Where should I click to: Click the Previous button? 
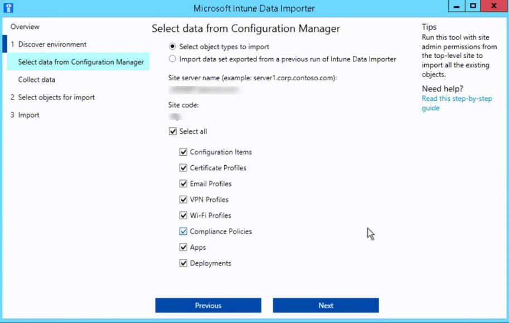pos(208,305)
